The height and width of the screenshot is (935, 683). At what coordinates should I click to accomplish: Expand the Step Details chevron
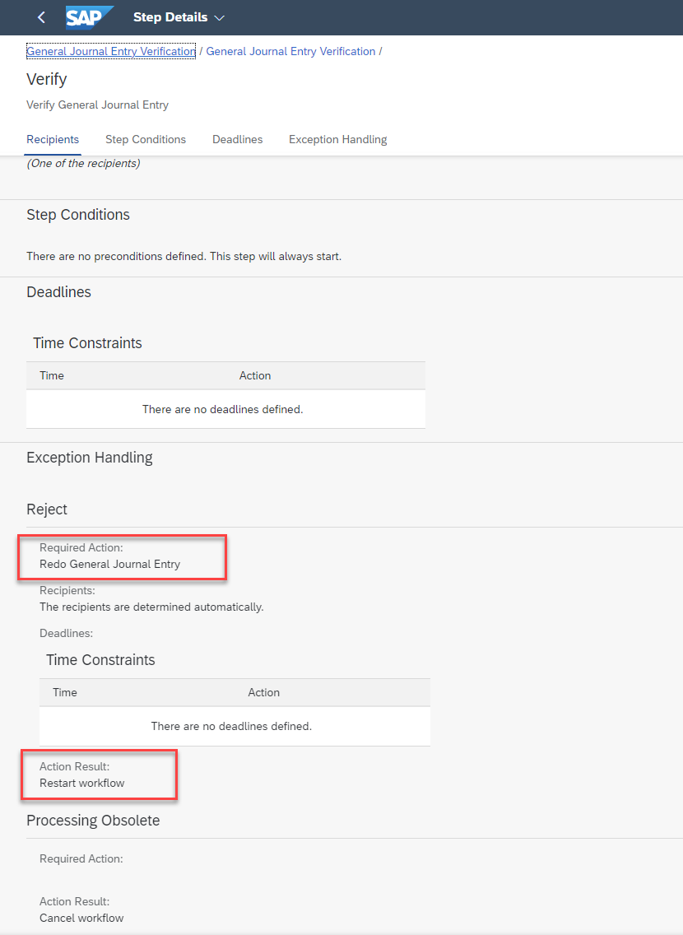click(x=220, y=18)
